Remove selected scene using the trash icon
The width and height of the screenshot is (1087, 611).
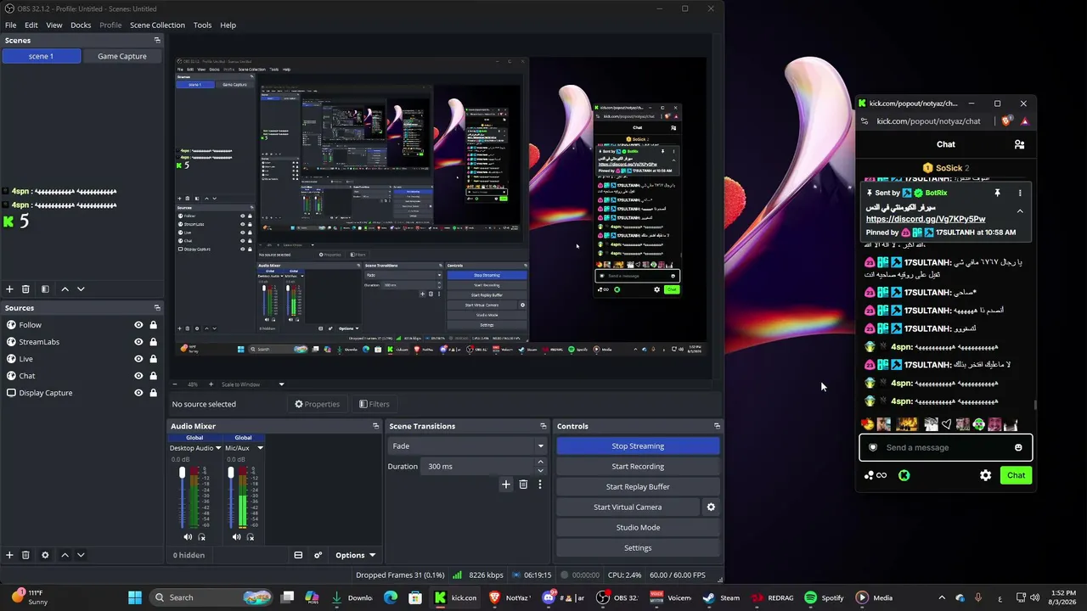(x=25, y=289)
